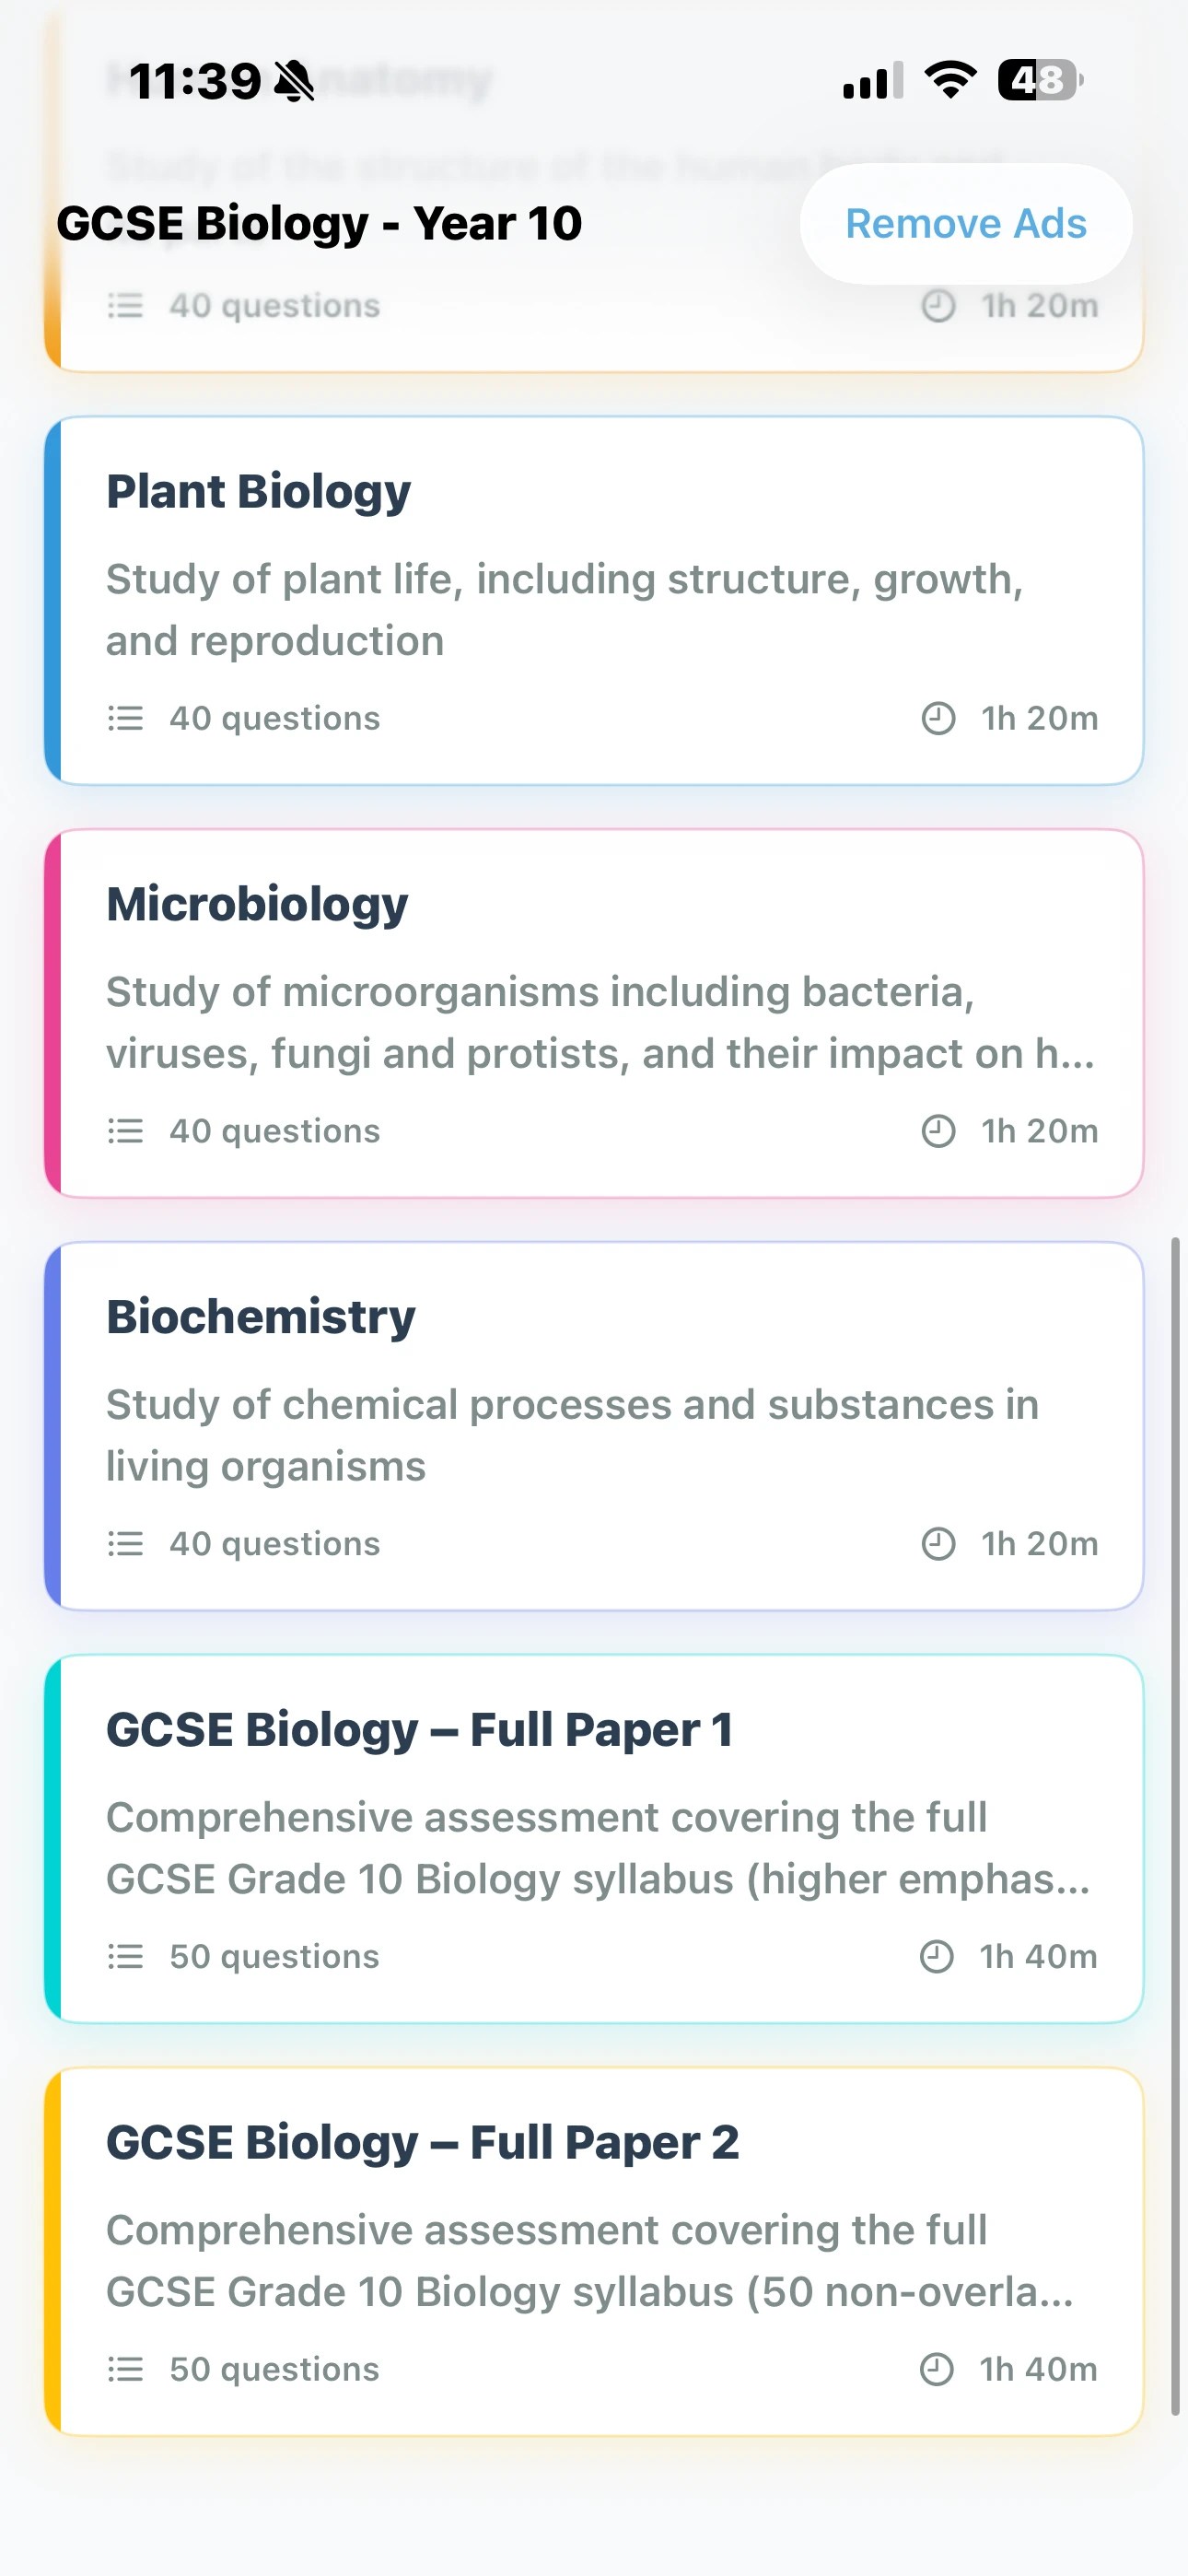The width and height of the screenshot is (1188, 2576).
Task: Tap the clock icon on Biochemistry card
Action: click(x=937, y=1544)
